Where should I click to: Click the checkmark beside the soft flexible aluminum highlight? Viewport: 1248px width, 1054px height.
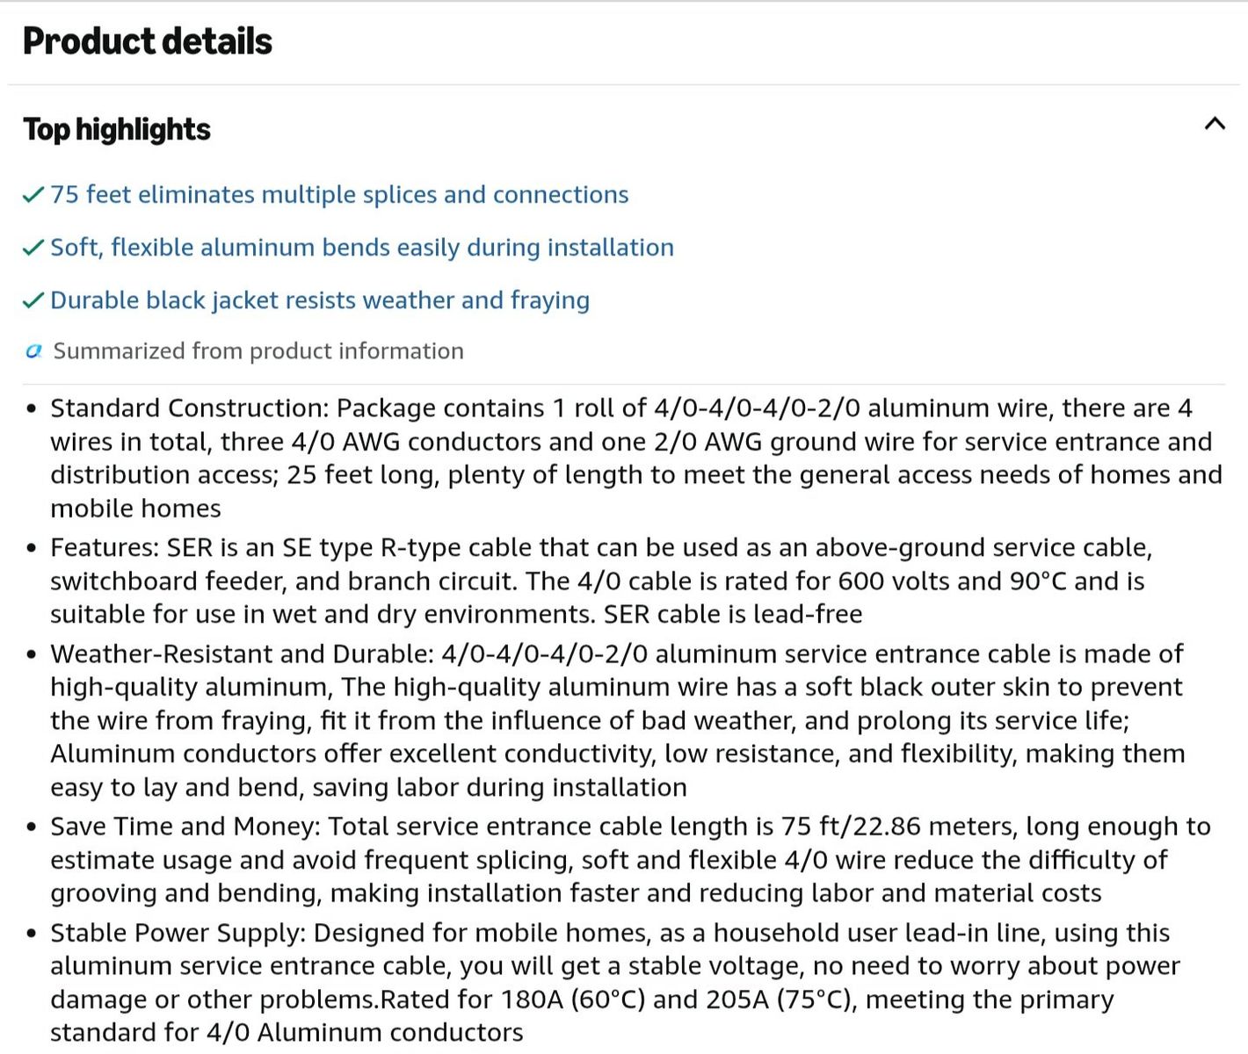(x=33, y=248)
